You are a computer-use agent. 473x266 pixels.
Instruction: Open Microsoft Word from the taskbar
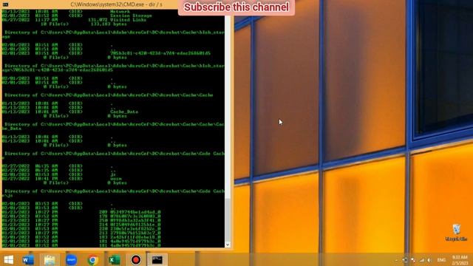[x=28, y=259]
